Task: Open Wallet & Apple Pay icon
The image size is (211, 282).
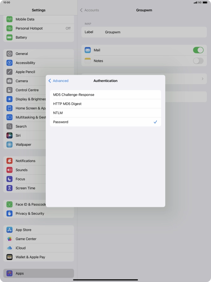Action: 9,257
